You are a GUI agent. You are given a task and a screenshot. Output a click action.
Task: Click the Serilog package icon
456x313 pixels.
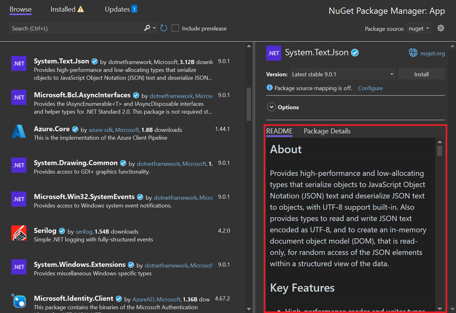tap(19, 233)
